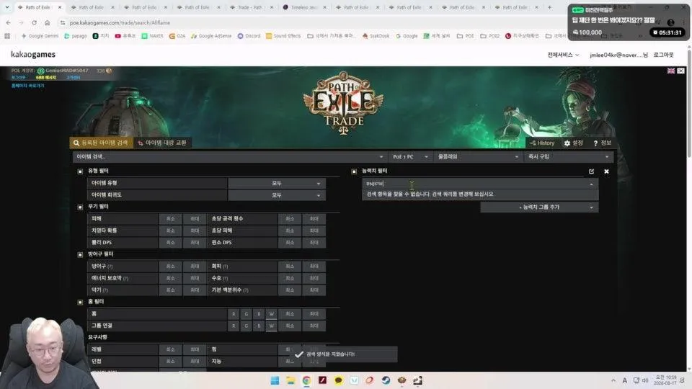This screenshot has height=389, width=692.
Task: Open the 즉시 구입 trade status dropdown
Action: [x=569, y=156]
